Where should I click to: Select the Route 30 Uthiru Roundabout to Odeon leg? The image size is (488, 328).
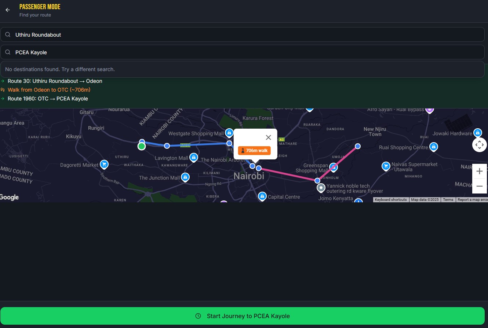[55, 81]
